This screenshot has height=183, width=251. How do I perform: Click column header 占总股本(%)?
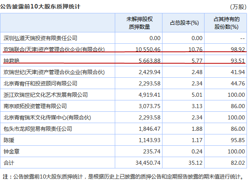tap(184, 23)
